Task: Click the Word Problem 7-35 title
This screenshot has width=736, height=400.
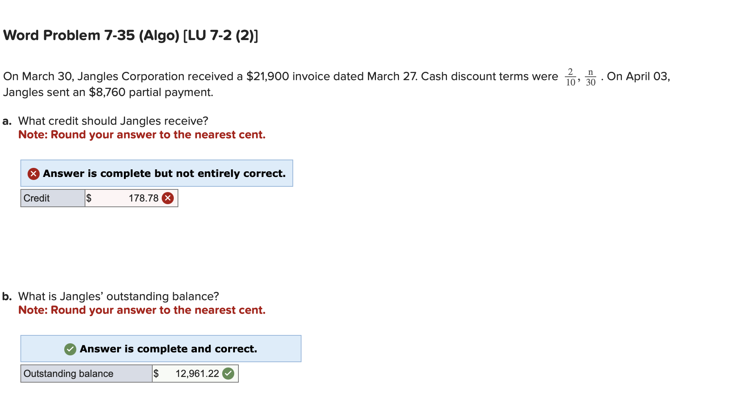Action: coord(130,35)
